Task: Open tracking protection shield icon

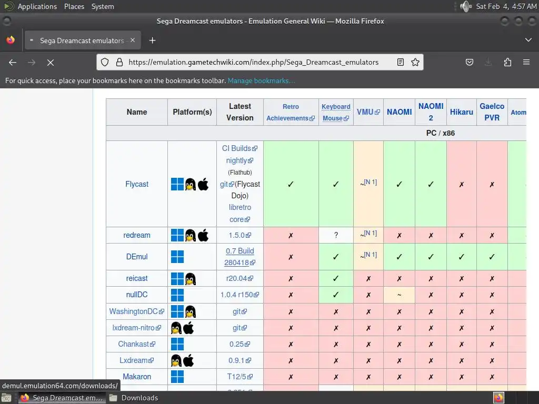Action: coord(105,62)
